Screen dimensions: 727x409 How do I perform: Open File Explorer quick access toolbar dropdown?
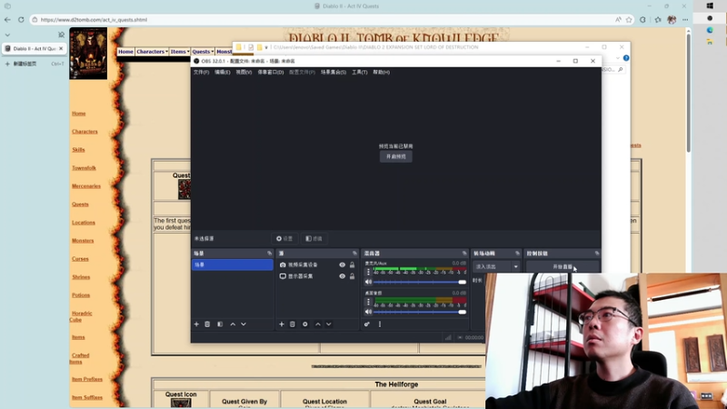(266, 47)
